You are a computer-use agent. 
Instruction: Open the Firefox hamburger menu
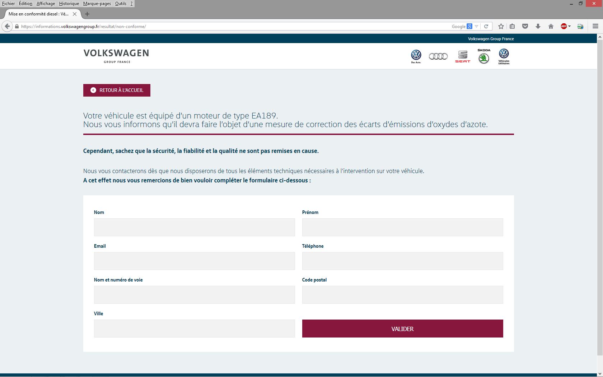(595, 26)
